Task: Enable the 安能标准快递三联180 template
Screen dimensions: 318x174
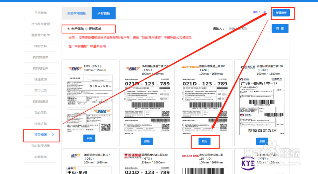Action: coord(204,141)
